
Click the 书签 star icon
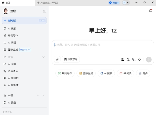(x=5, y=95)
